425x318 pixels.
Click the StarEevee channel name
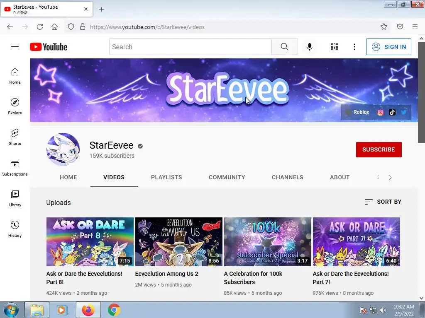111,145
